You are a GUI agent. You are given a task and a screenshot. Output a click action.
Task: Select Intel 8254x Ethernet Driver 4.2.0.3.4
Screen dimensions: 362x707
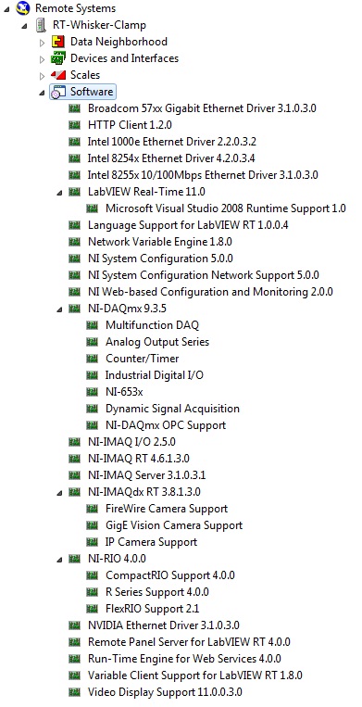tap(172, 158)
